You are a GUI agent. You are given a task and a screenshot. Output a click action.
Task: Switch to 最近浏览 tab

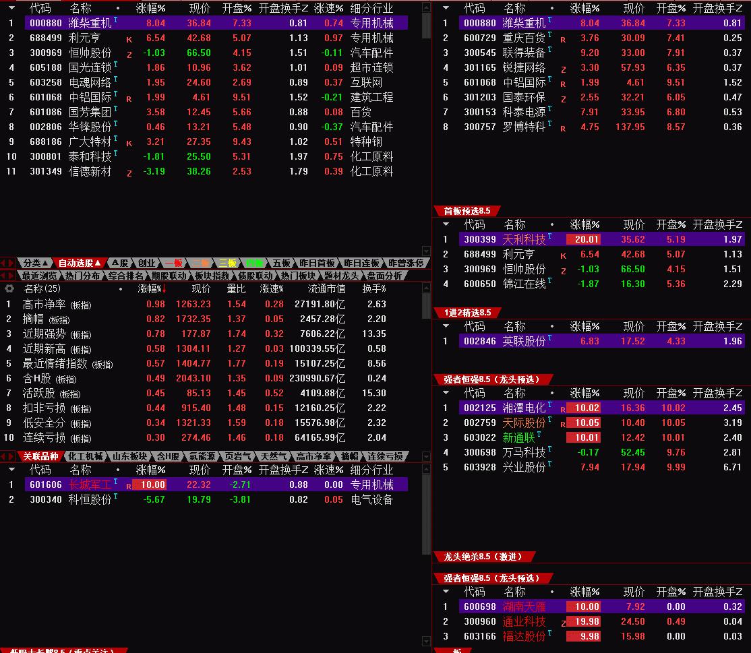click(x=39, y=276)
